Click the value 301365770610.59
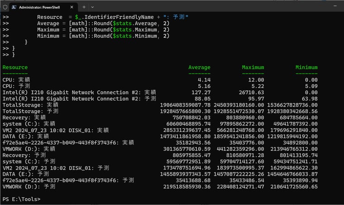344x205 pixels. click(x=186, y=149)
